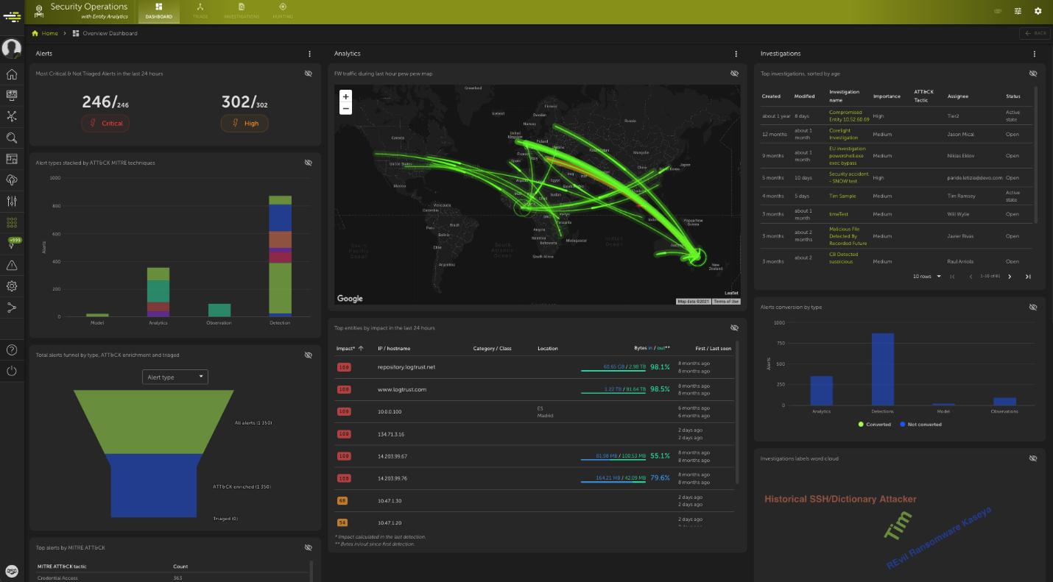1053x582 pixels.
Task: Click the Critical alerts button
Action: click(105, 124)
